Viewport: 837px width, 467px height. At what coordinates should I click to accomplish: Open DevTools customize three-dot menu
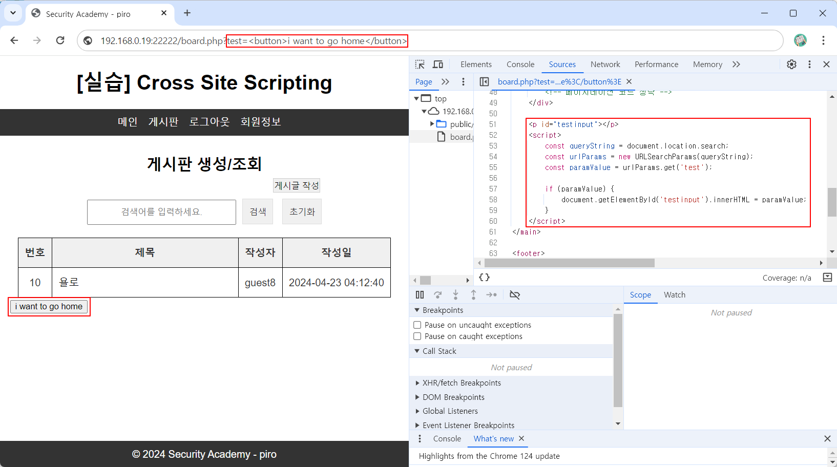(x=809, y=65)
